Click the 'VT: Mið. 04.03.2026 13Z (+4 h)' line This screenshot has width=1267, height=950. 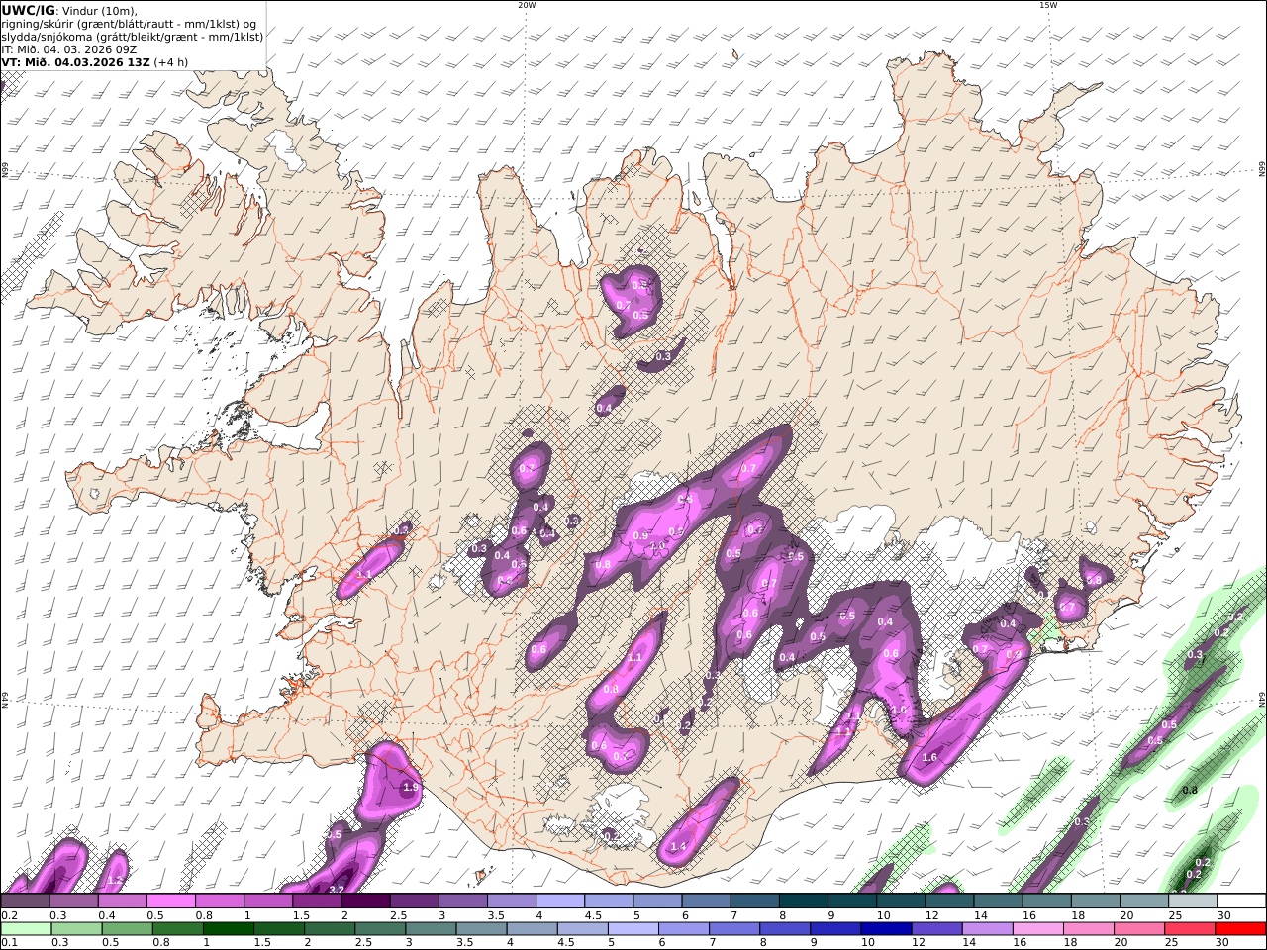pos(94,62)
